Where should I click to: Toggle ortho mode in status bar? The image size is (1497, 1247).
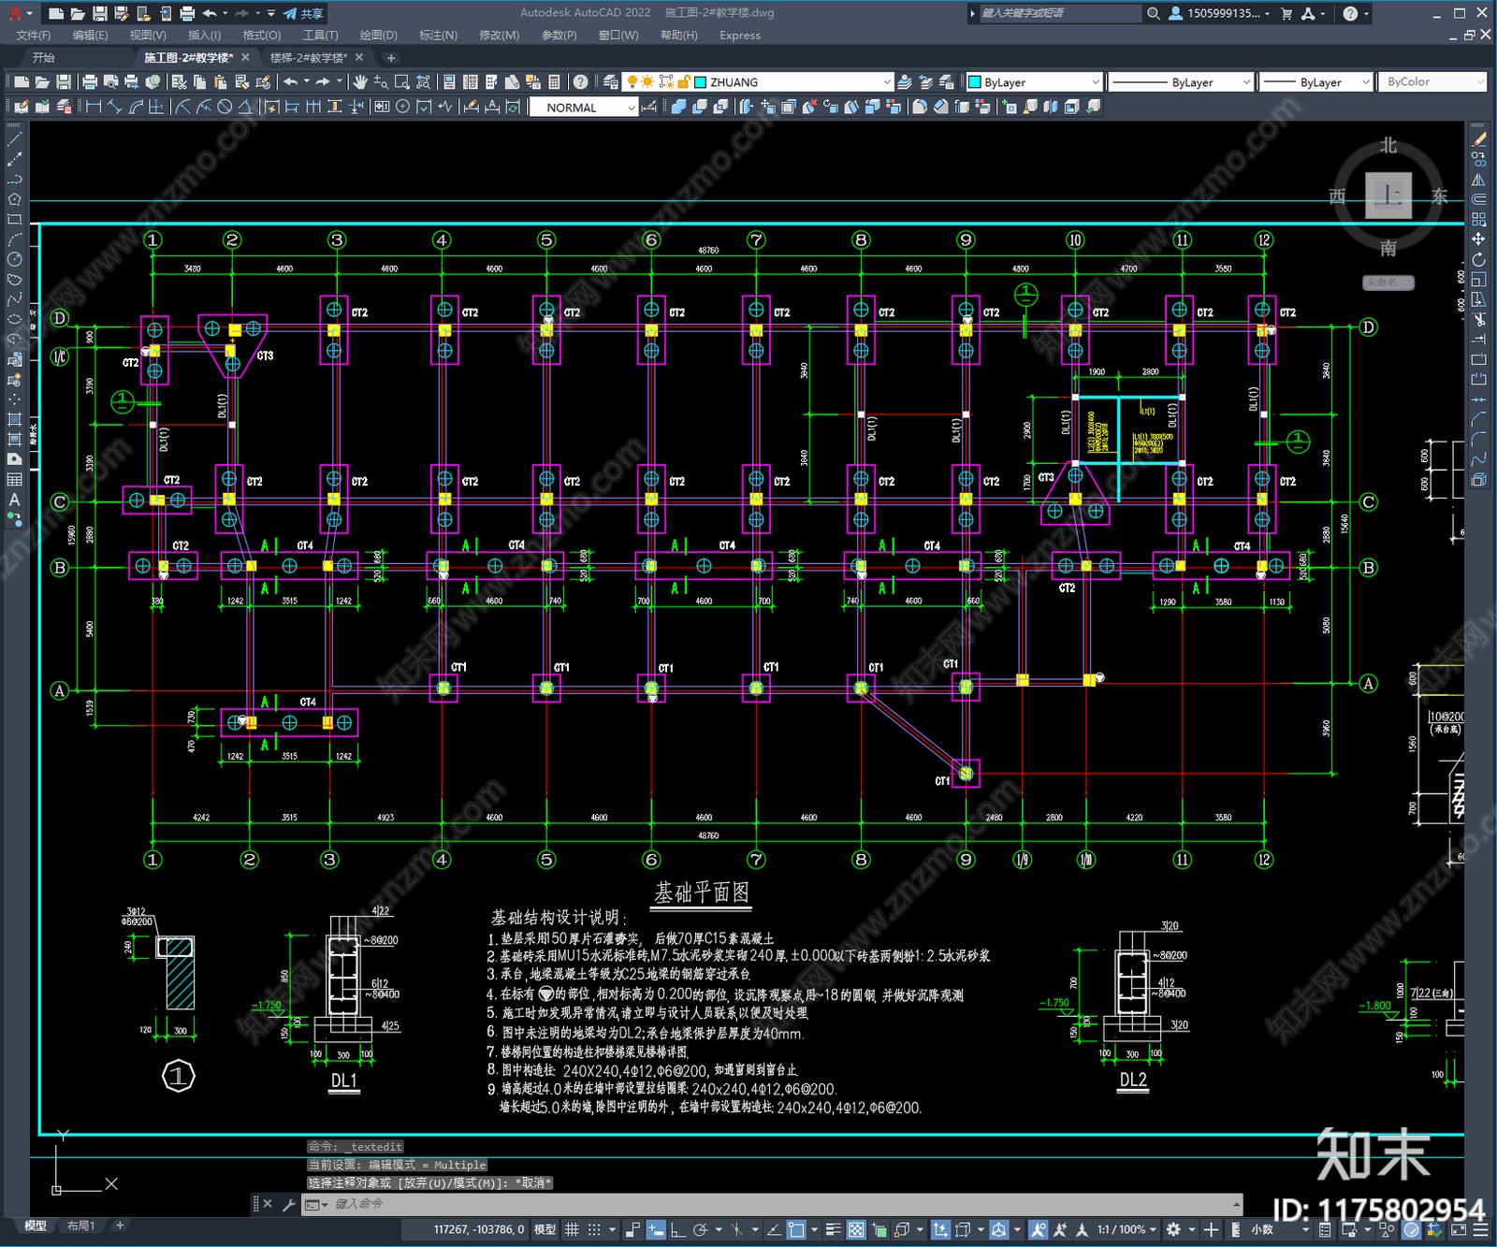pyautogui.click(x=677, y=1229)
